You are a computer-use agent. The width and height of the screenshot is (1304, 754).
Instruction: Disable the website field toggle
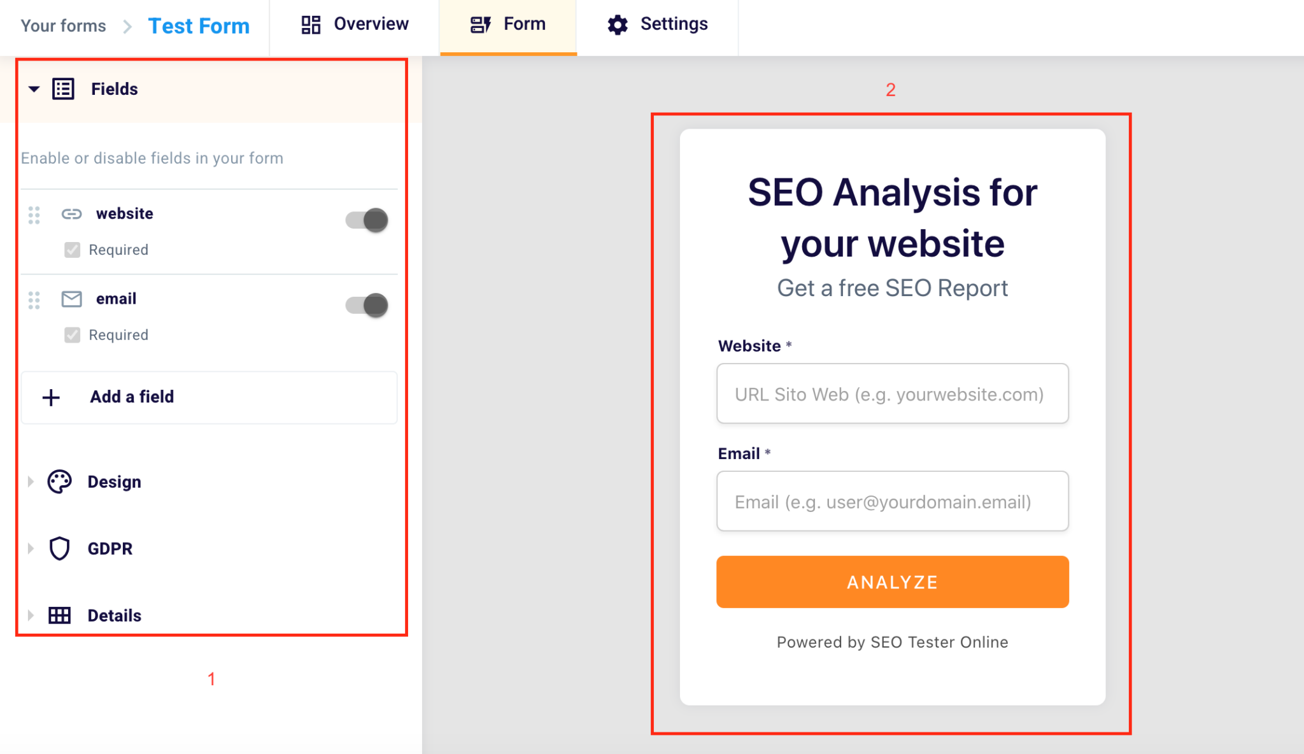(x=365, y=219)
